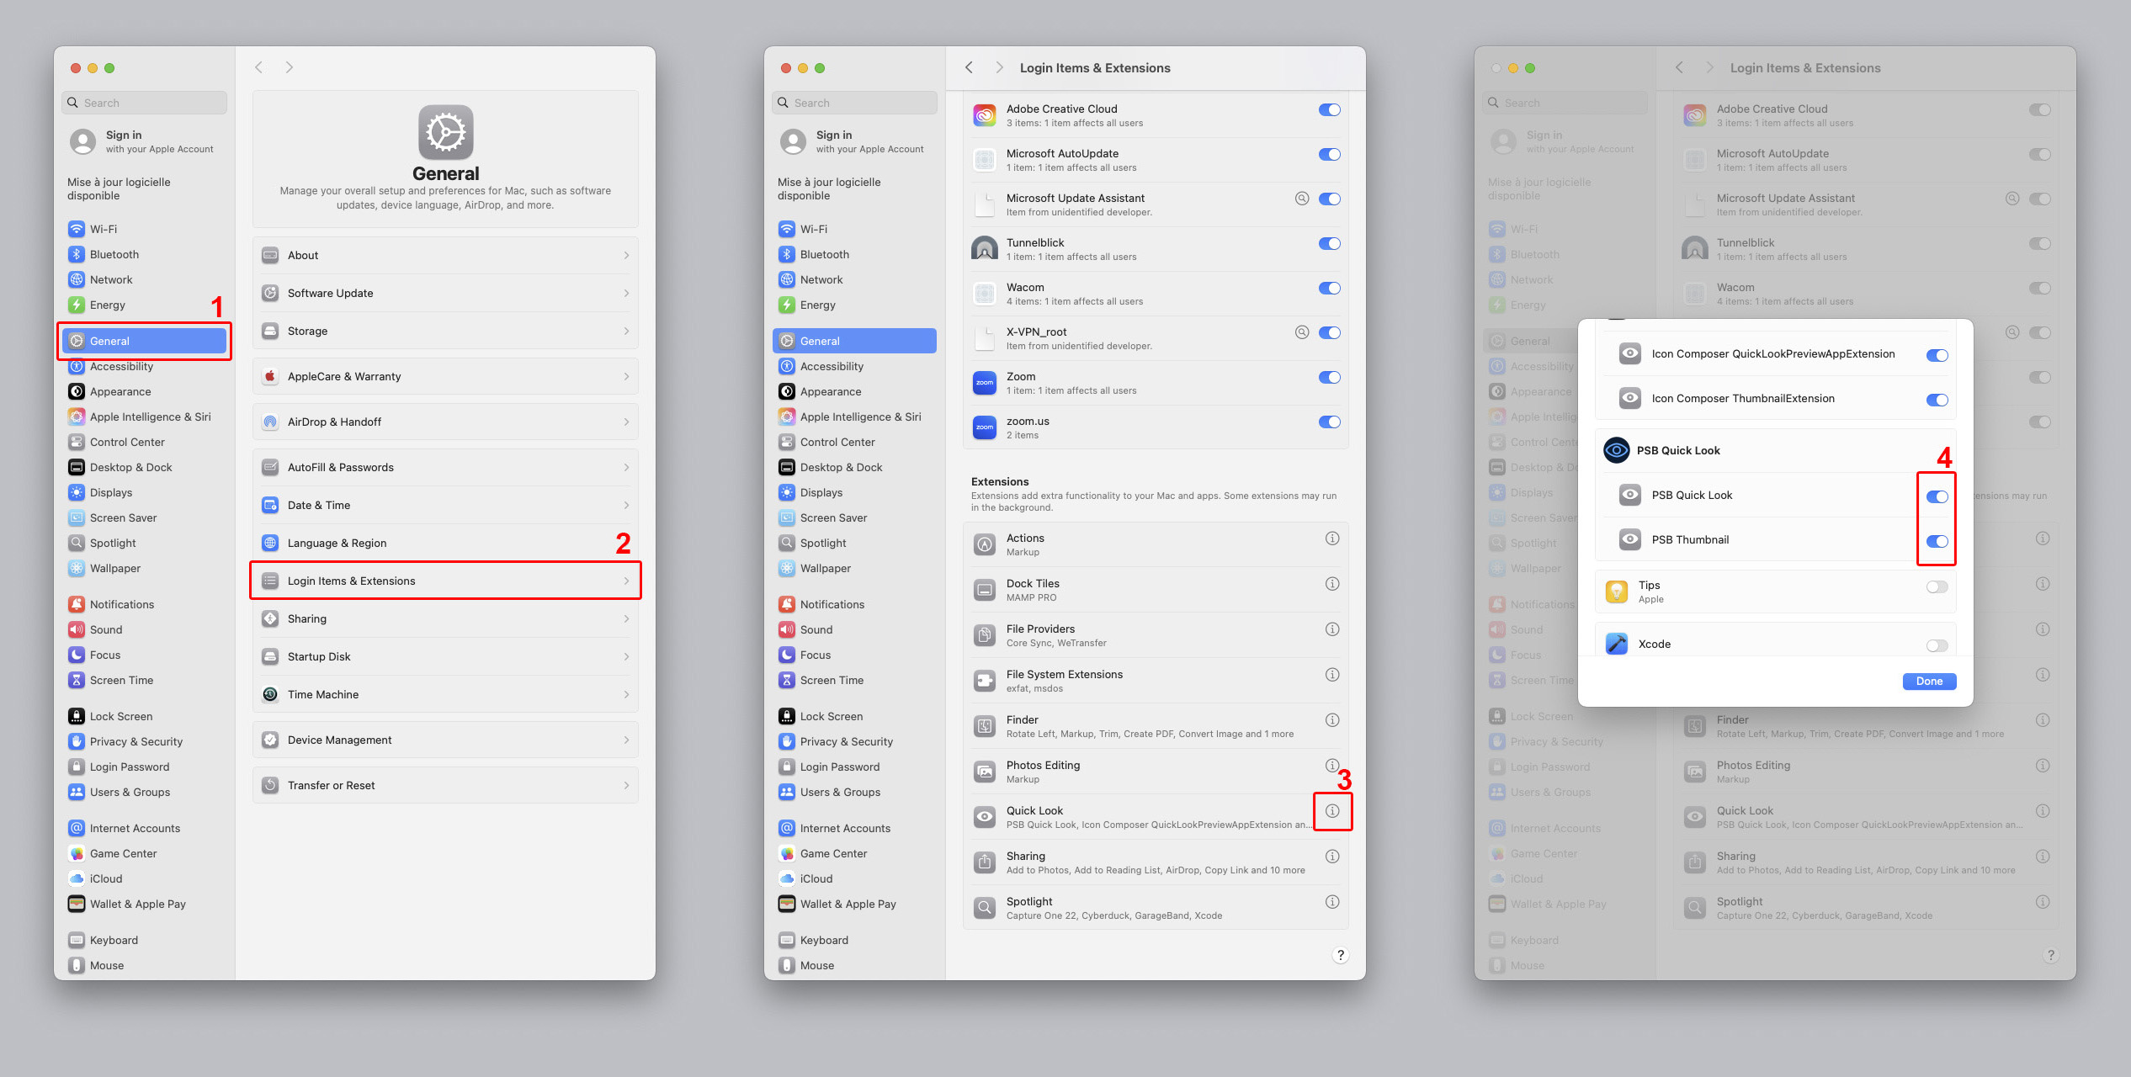
Task: Toggle the PSB Thumbnail switch
Action: click(x=1937, y=541)
